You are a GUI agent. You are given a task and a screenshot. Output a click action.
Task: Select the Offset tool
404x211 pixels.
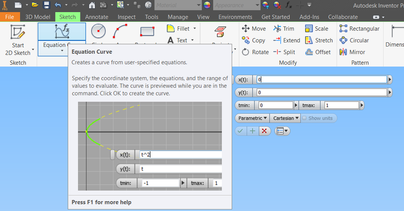pyautogui.click(x=318, y=52)
